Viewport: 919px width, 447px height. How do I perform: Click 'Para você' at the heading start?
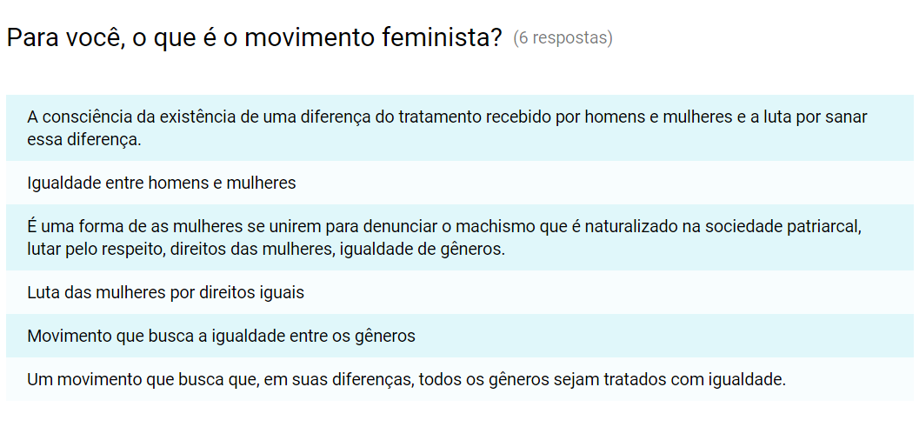tap(64, 38)
